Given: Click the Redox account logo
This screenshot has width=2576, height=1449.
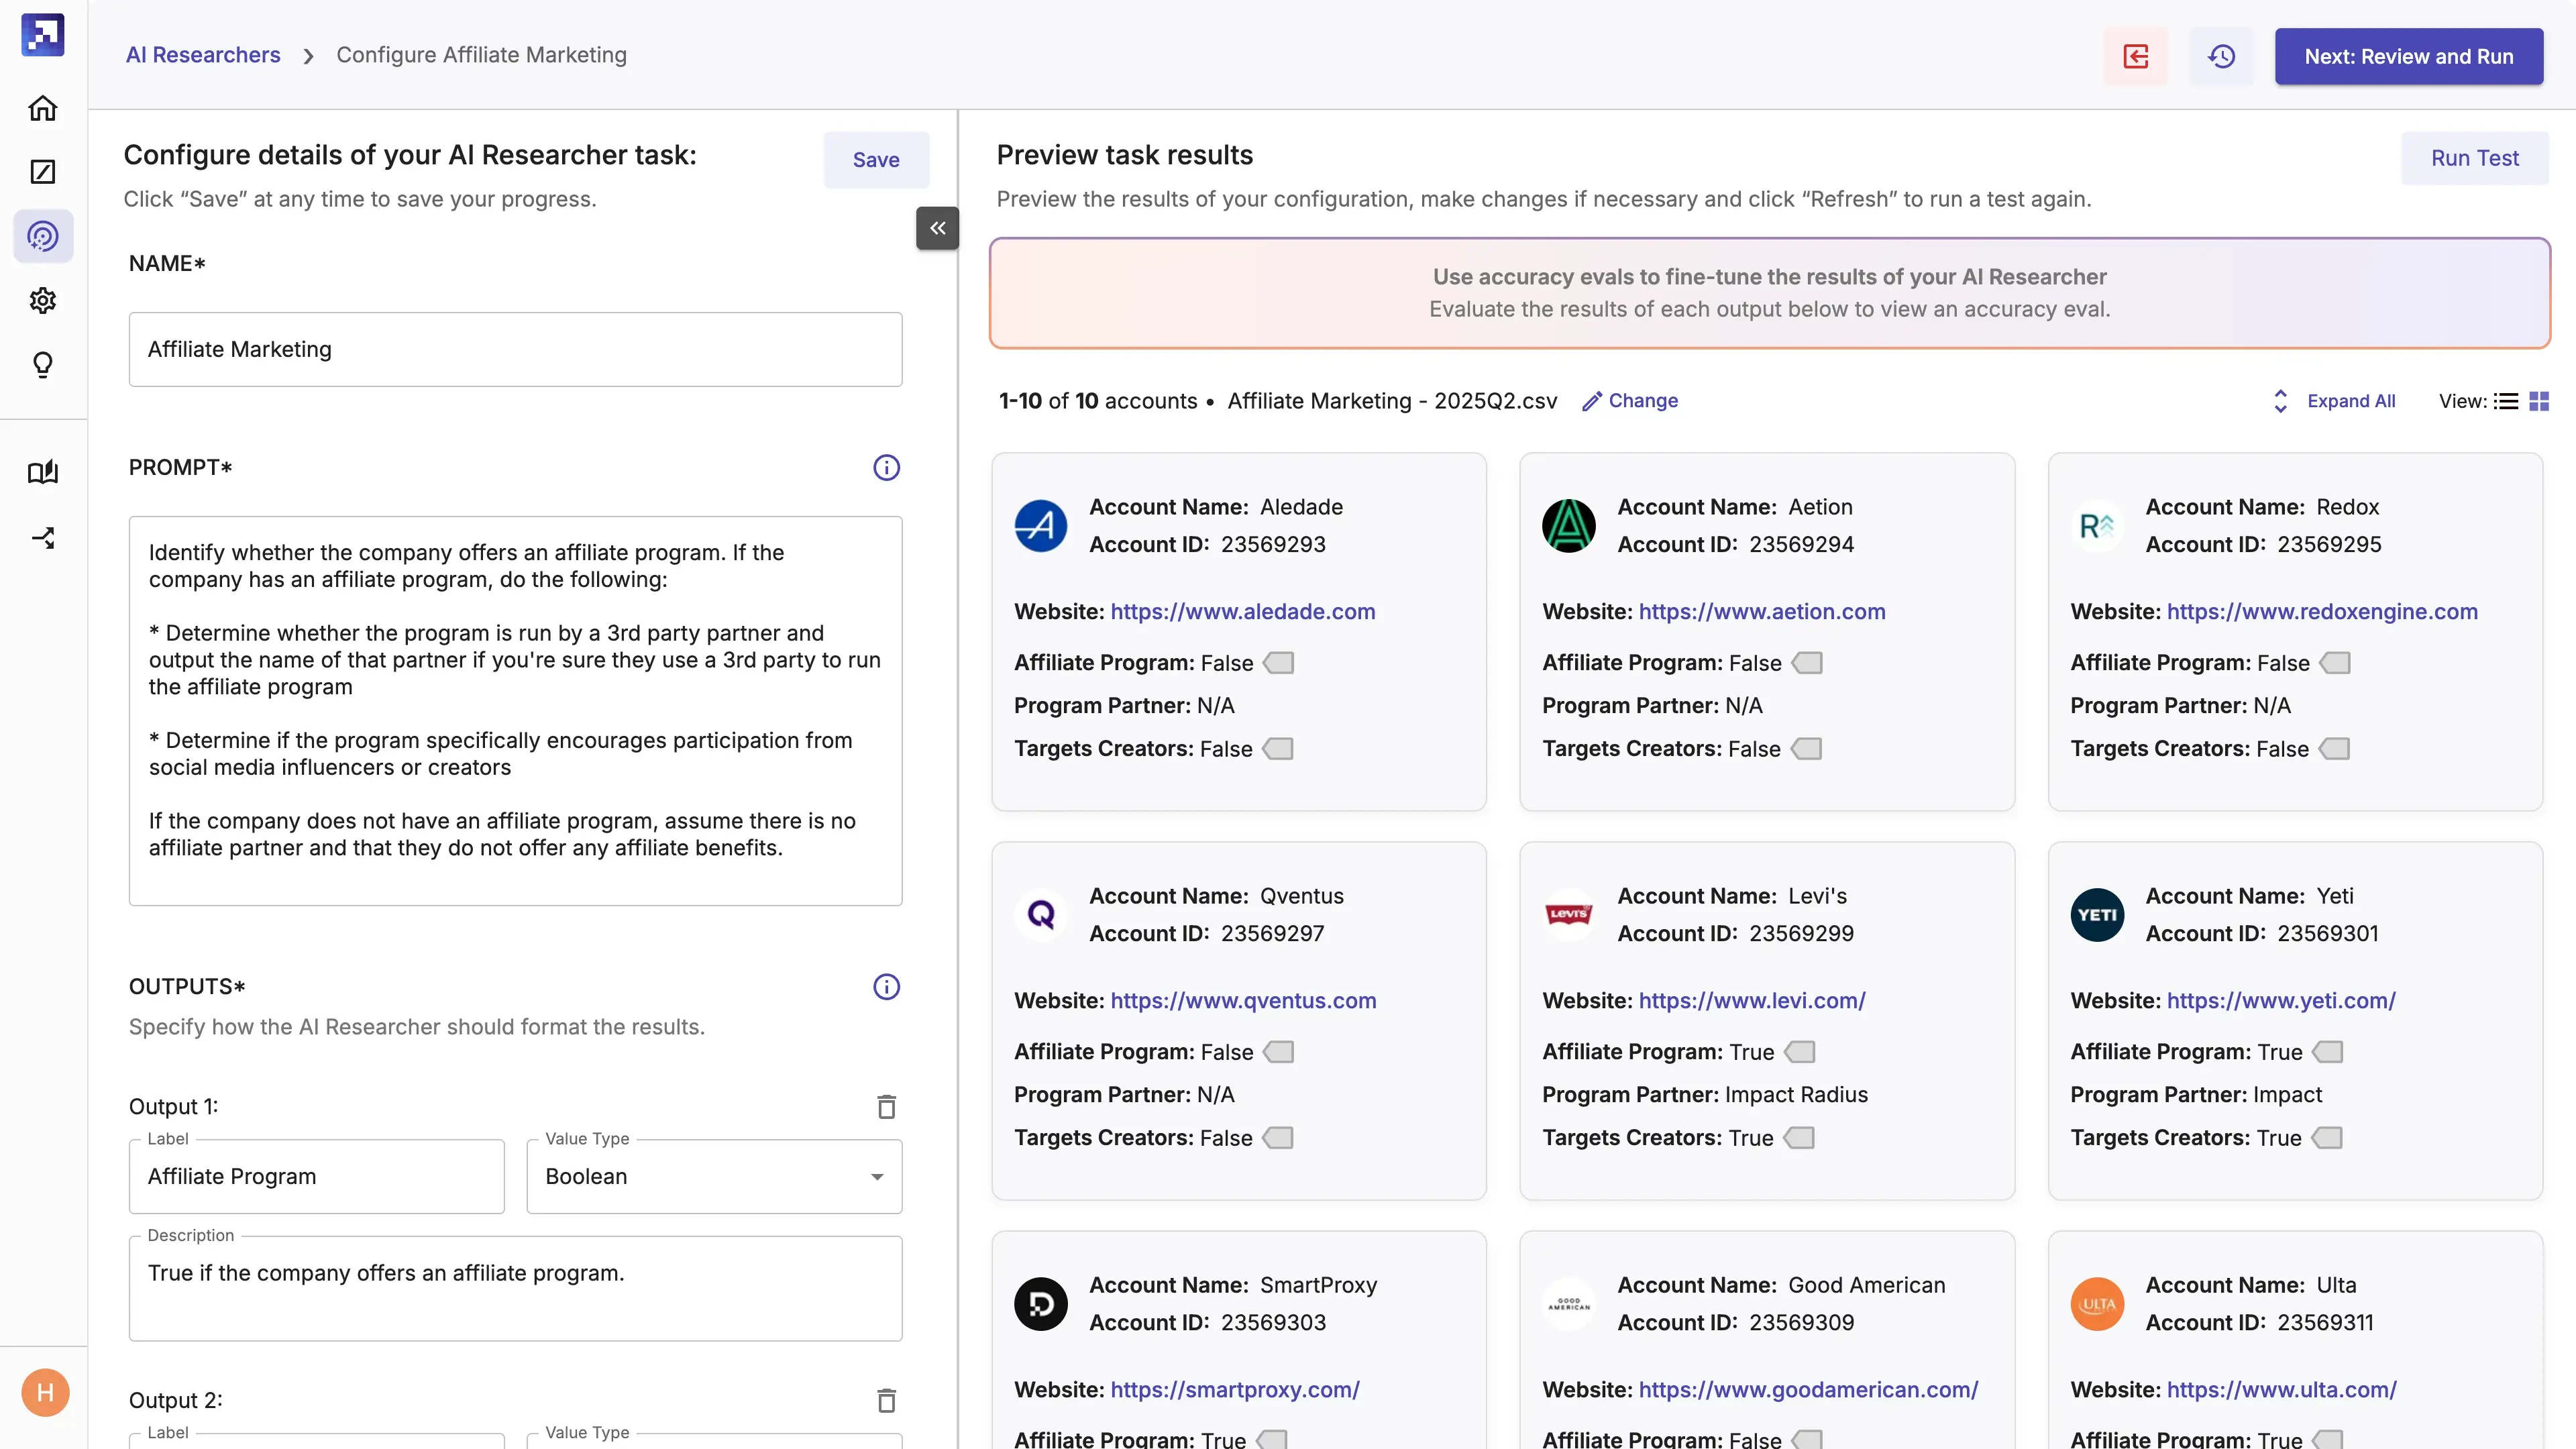Looking at the screenshot, I should click(x=2097, y=525).
